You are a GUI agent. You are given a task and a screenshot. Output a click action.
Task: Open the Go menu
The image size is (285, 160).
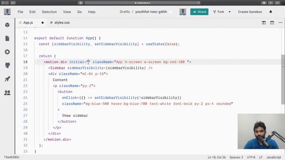[79, 12]
